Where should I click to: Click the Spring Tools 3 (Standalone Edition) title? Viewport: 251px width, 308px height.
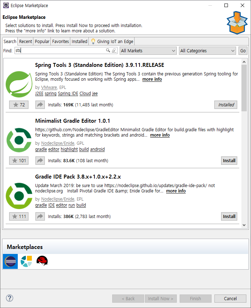tap(99, 65)
